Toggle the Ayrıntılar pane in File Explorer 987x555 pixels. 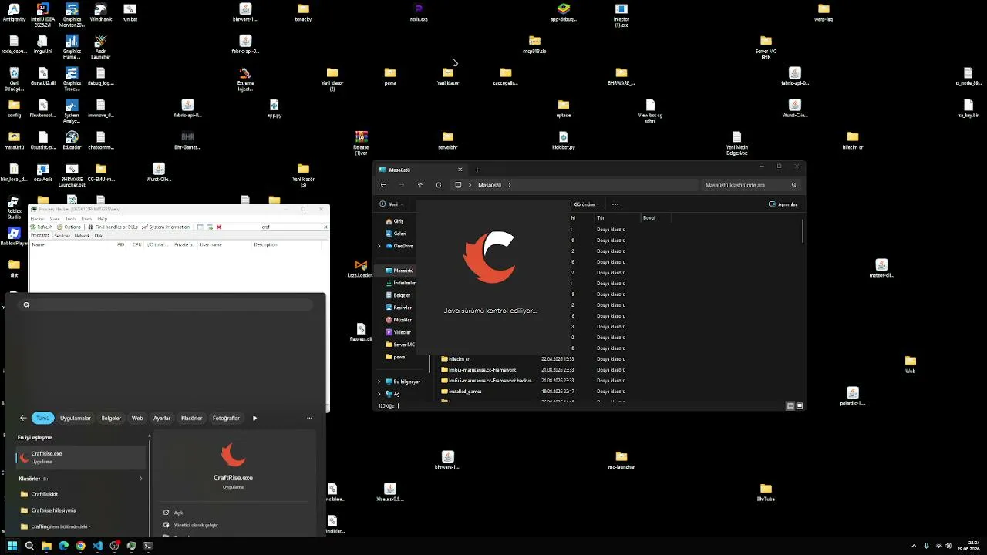click(783, 204)
